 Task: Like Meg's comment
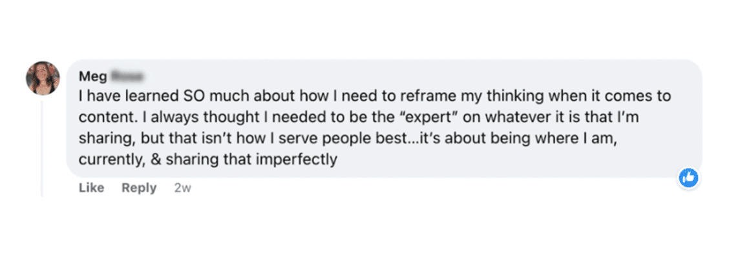point(91,188)
